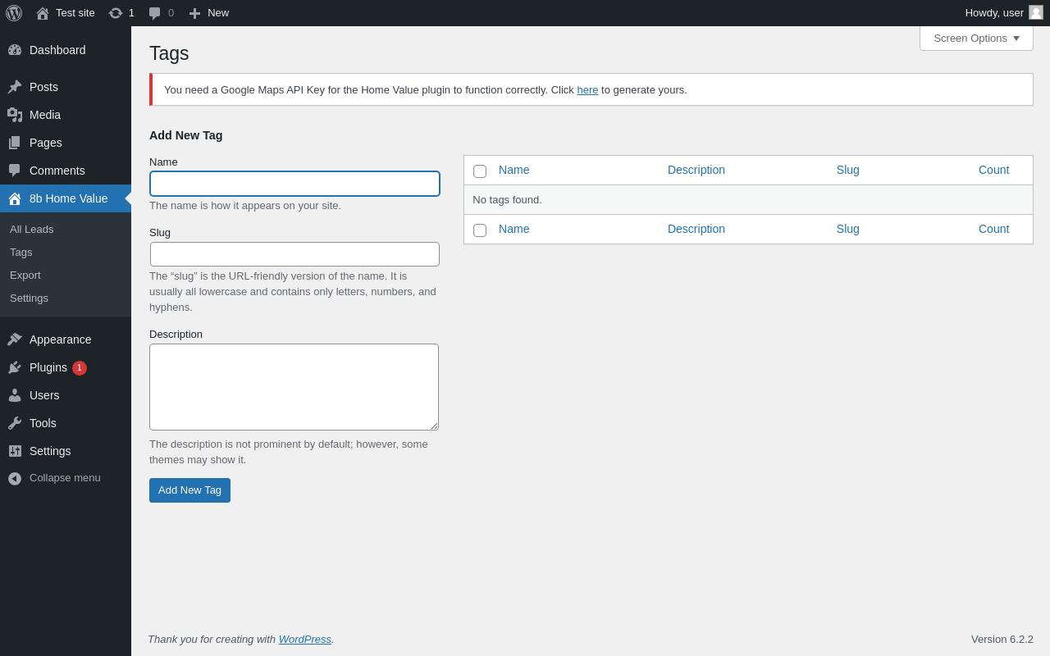Screen dimensions: 1050x656
Task: Open the Media menu label
Action: pyautogui.click(x=45, y=115)
